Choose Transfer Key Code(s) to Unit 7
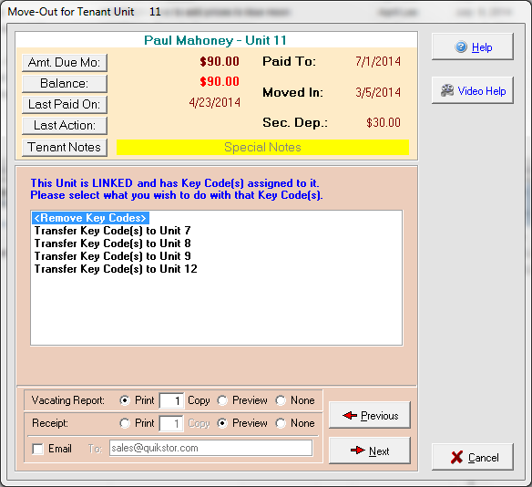The height and width of the screenshot is (487, 532). (112, 231)
